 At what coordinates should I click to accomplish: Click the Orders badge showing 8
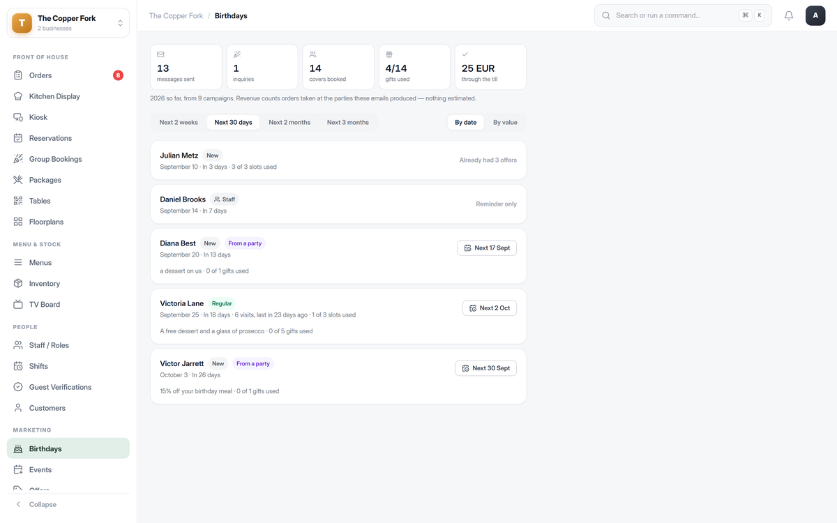pyautogui.click(x=118, y=75)
